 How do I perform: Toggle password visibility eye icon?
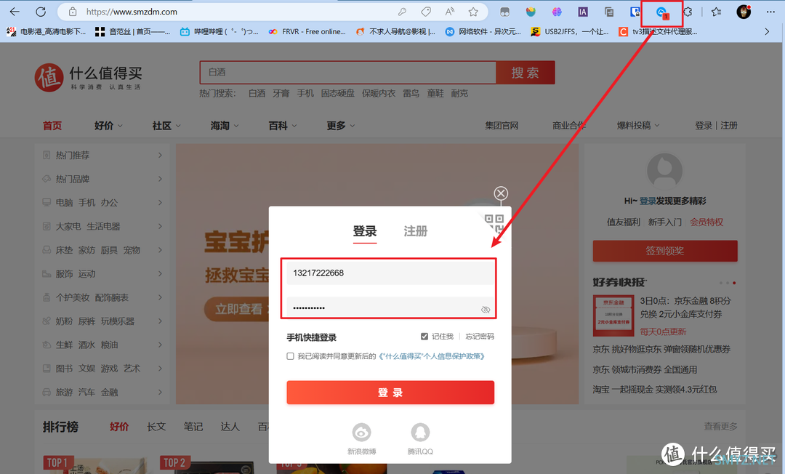pos(485,310)
